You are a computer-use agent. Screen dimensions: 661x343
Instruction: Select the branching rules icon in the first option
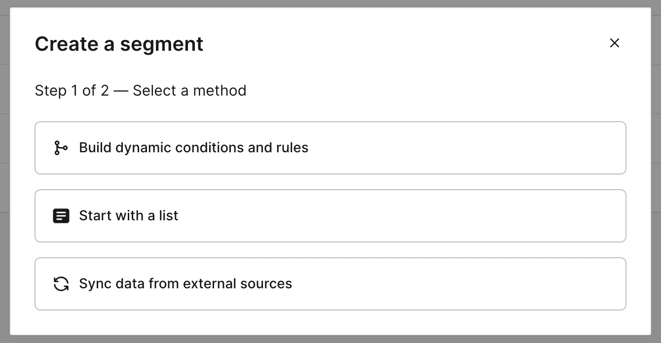(x=61, y=147)
